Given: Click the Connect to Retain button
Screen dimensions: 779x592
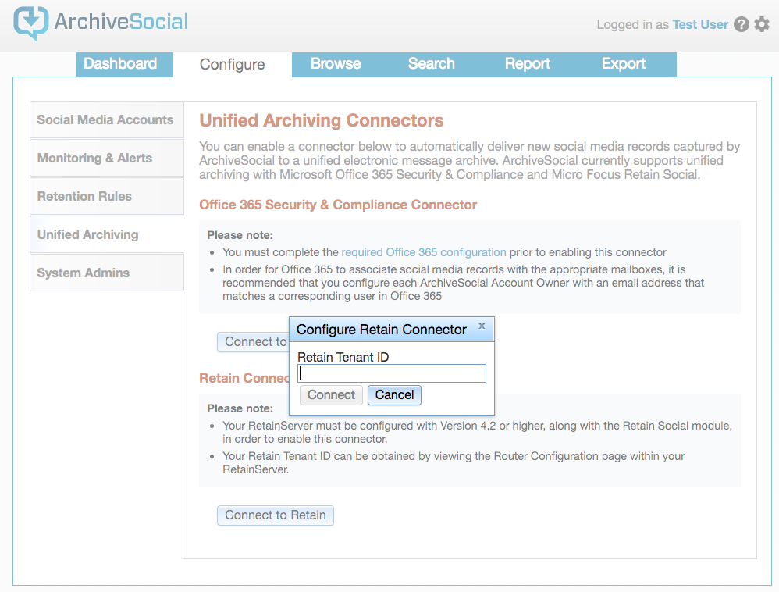Looking at the screenshot, I should pyautogui.click(x=276, y=515).
